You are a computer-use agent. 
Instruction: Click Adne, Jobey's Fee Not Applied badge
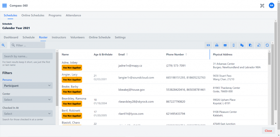tap(72, 68)
